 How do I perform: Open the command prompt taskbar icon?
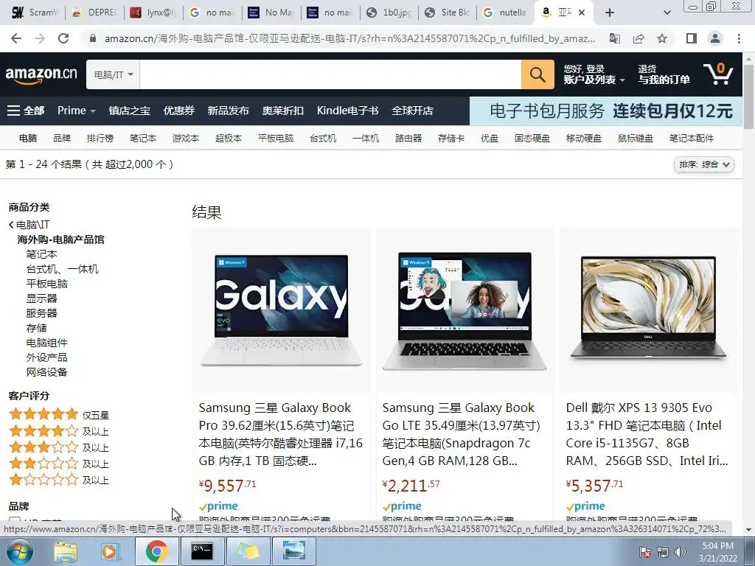click(x=202, y=551)
